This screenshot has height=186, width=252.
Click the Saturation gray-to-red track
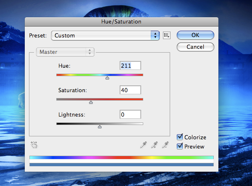coord(100,99)
